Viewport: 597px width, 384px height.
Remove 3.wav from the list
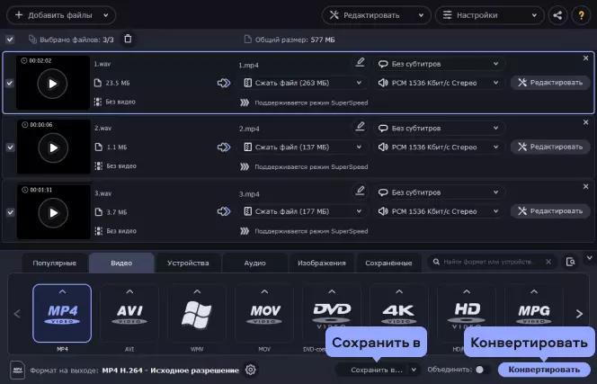pos(585,186)
